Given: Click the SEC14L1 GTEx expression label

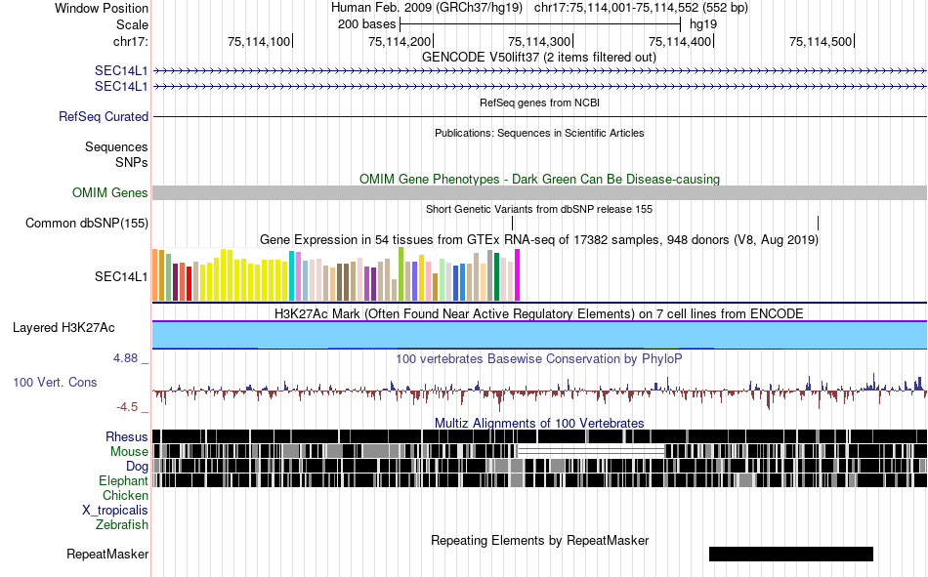Looking at the screenshot, I should click(x=121, y=277).
